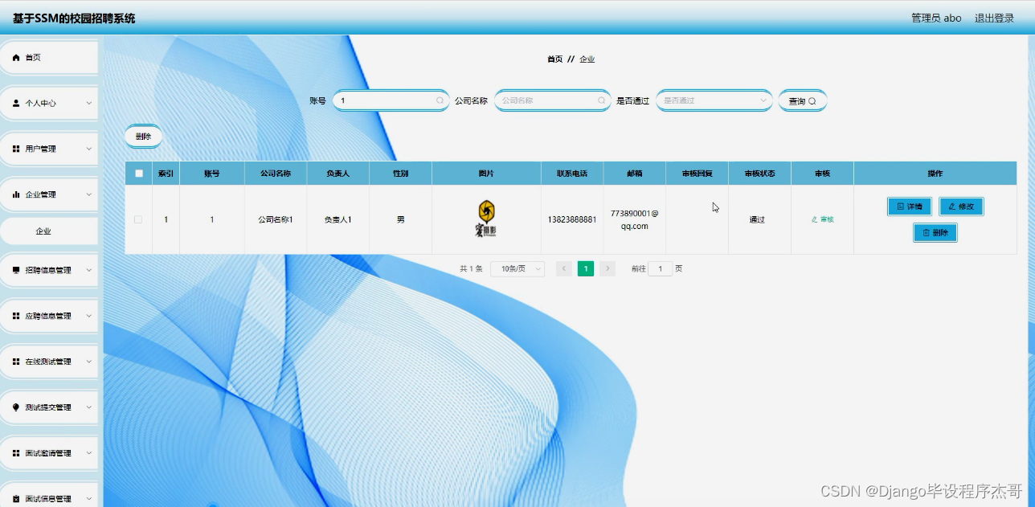Click 退出登录 at top right
Viewport: 1035px width, 507px height.
click(x=994, y=18)
